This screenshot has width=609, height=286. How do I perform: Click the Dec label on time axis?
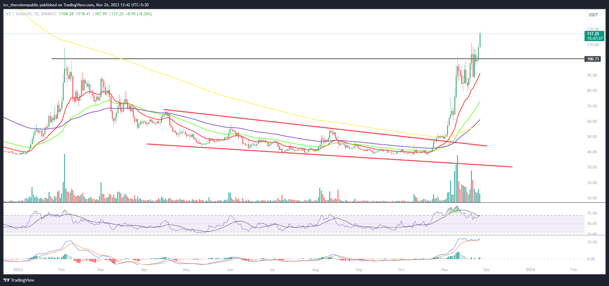(486, 270)
